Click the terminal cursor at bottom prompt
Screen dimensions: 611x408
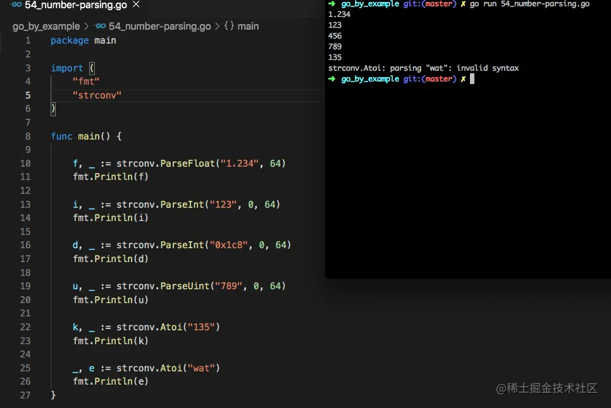click(x=472, y=79)
